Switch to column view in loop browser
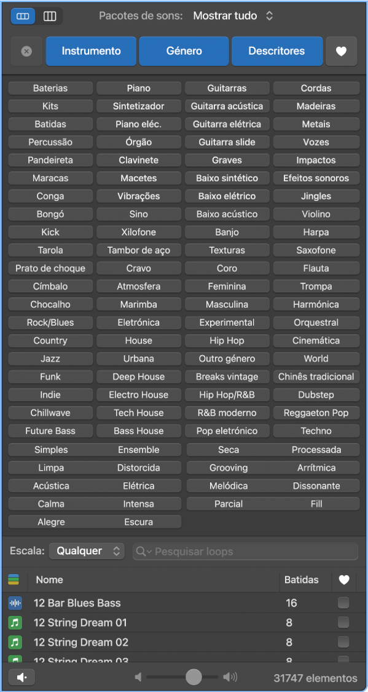The width and height of the screenshot is (368, 692). [49, 15]
